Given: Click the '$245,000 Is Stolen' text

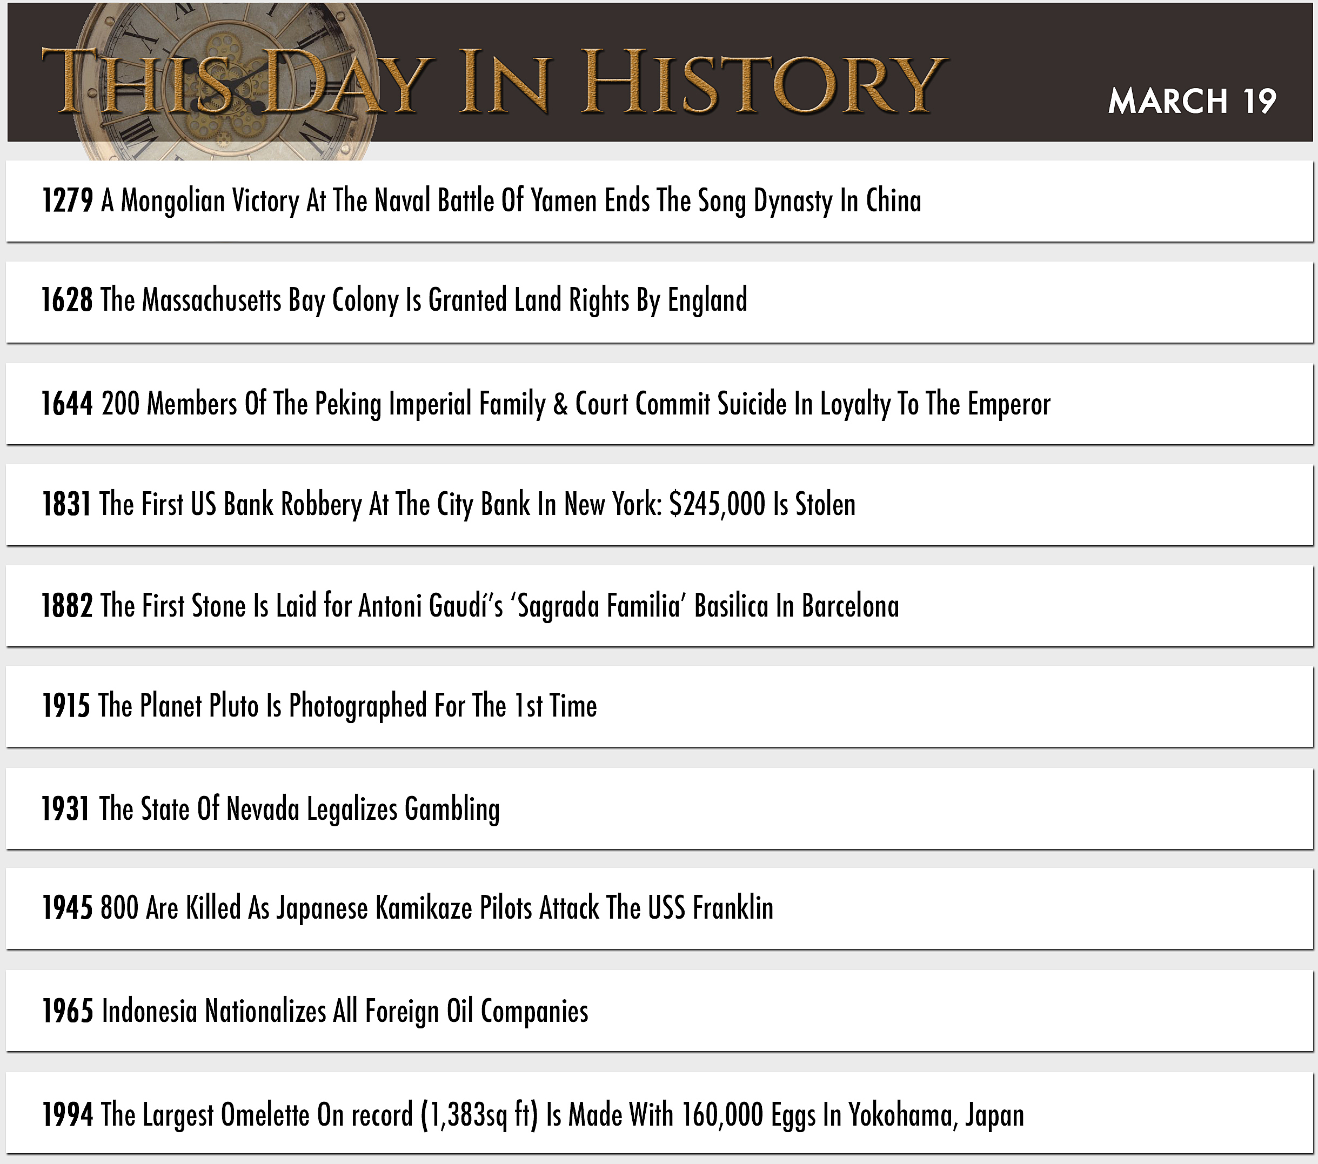Looking at the screenshot, I should click(763, 505).
